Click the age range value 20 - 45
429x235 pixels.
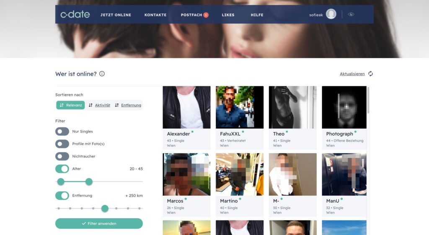tap(136, 169)
